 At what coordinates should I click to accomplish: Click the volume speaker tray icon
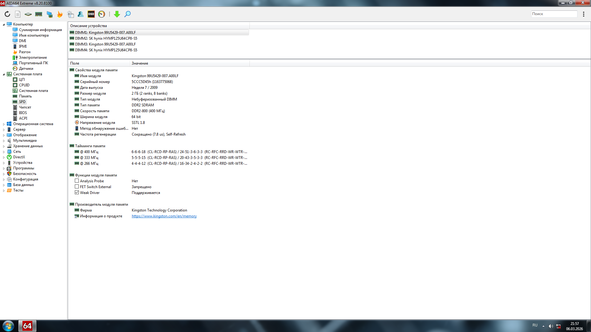coord(551,326)
